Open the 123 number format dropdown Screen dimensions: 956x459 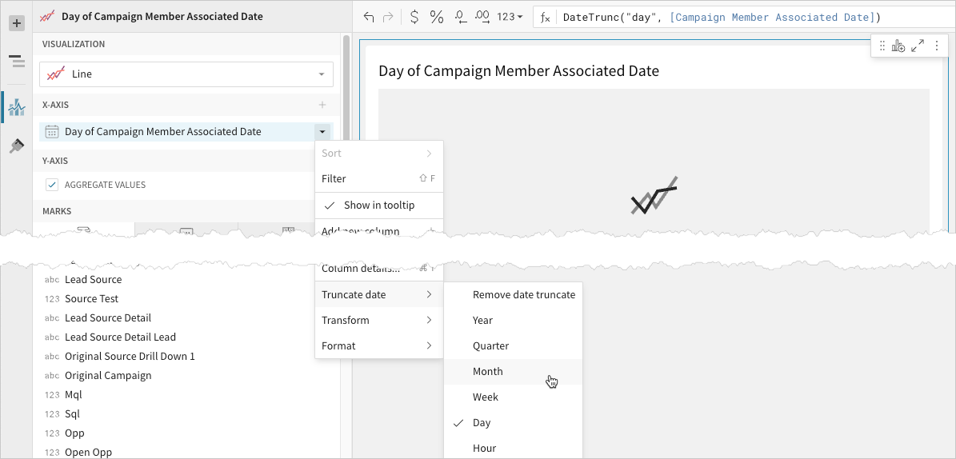510,17
